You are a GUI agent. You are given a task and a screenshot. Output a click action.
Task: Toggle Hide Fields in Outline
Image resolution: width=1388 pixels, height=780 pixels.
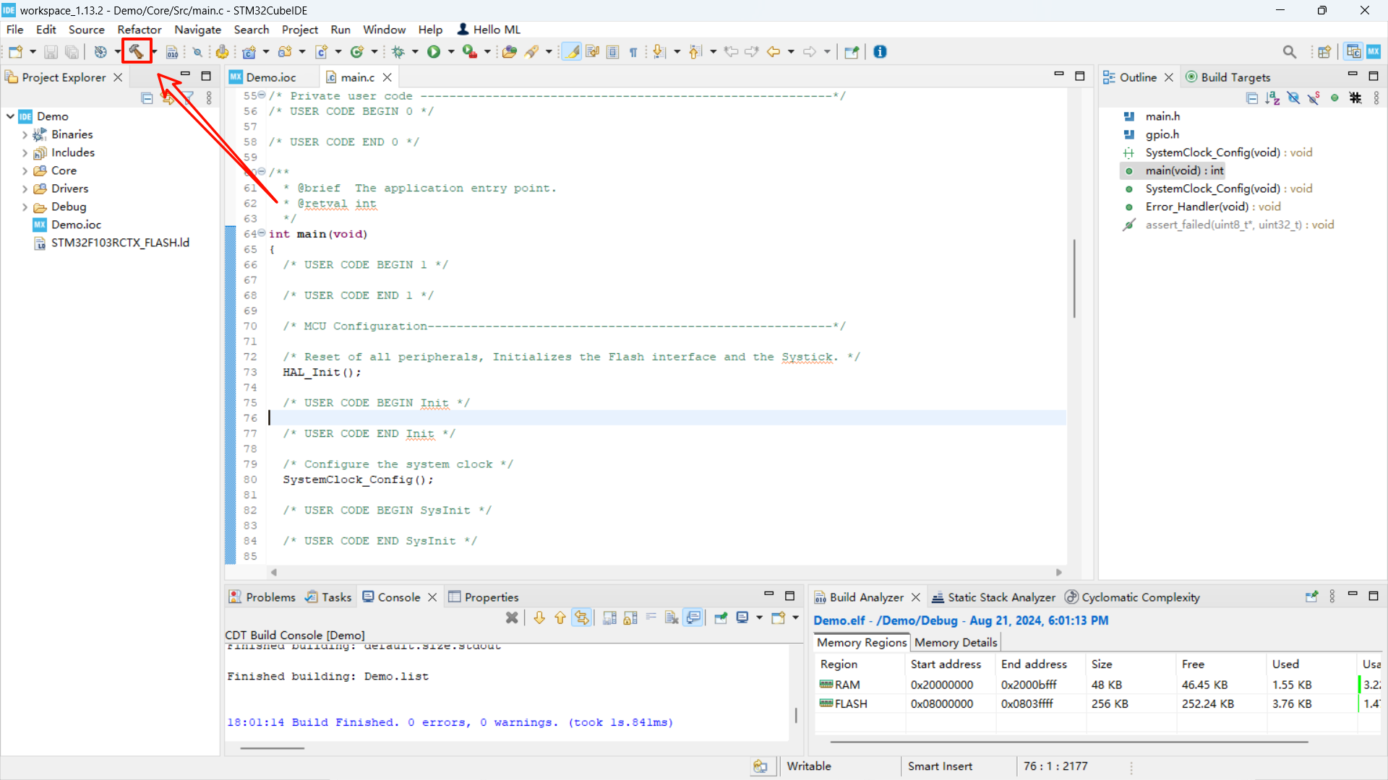click(x=1293, y=97)
